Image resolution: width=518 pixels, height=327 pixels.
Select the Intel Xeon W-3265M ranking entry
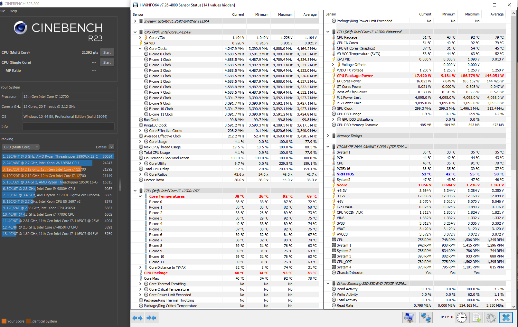click(58, 163)
